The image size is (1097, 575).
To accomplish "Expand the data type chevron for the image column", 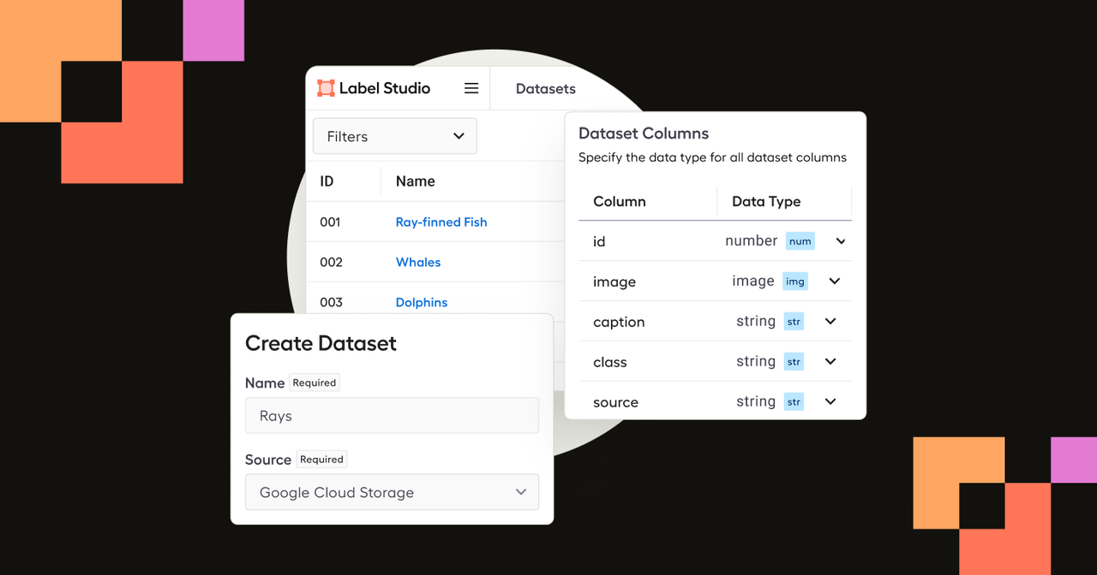I will 834,281.
